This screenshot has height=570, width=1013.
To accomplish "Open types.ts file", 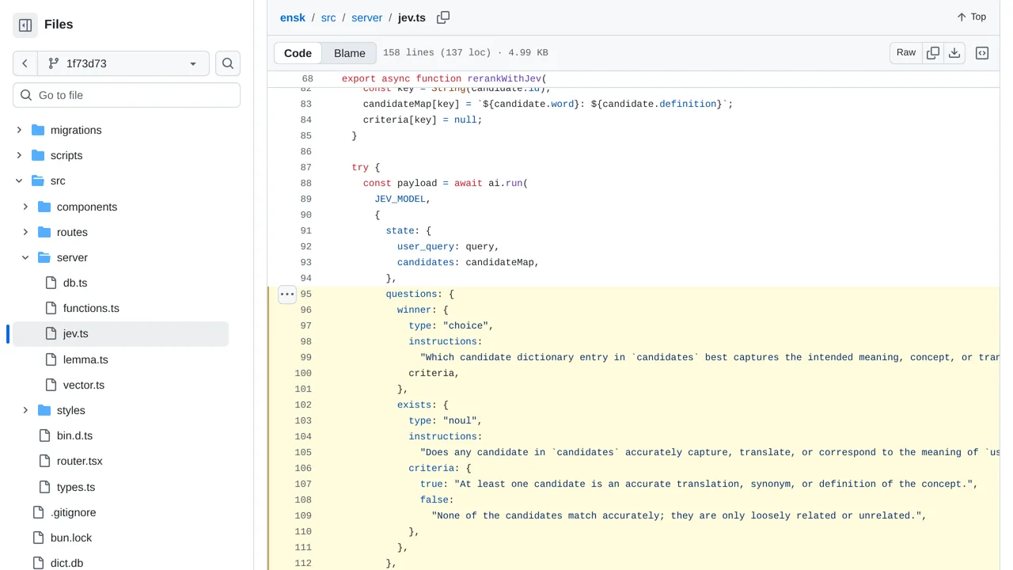I will click(x=76, y=487).
